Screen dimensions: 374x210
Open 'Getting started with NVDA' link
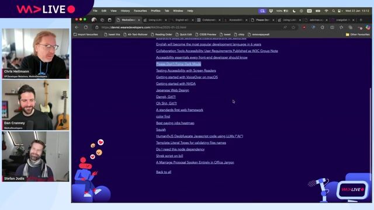[176, 83]
